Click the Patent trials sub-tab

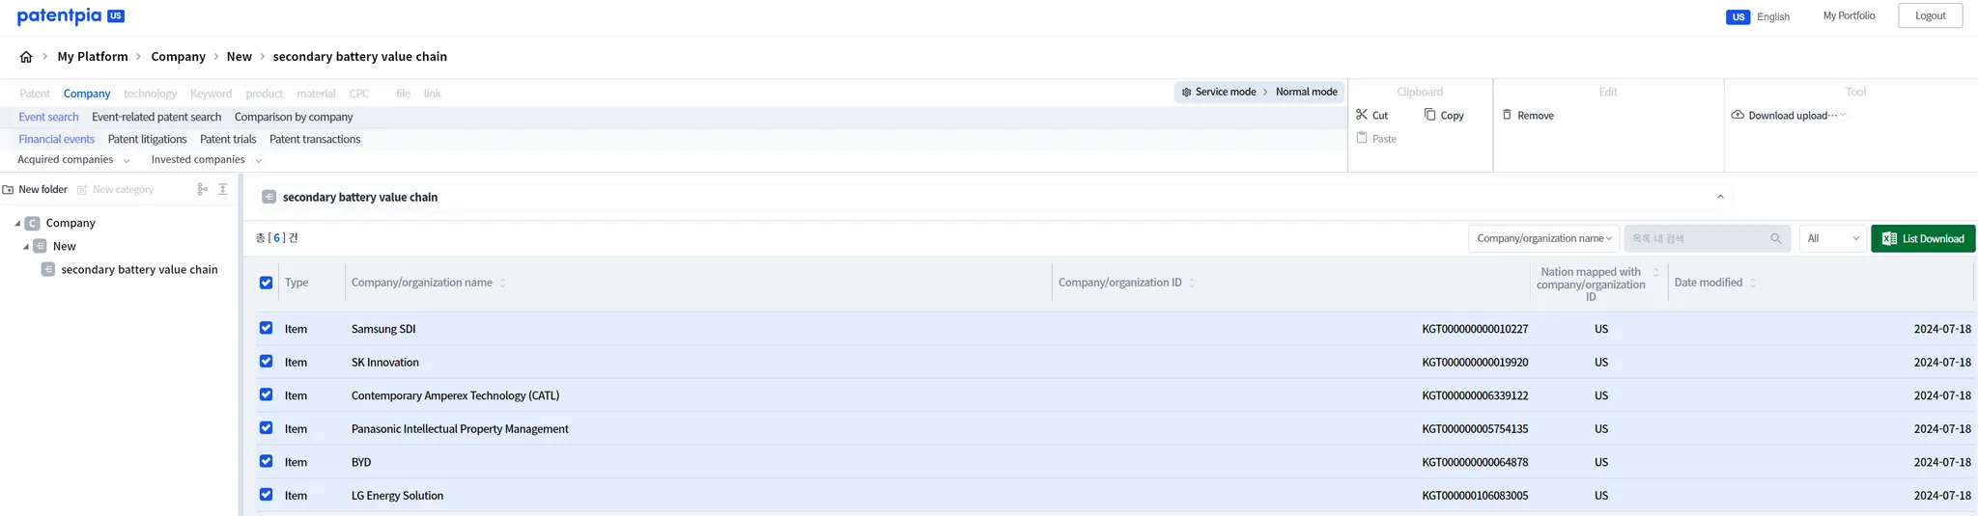[x=228, y=139]
